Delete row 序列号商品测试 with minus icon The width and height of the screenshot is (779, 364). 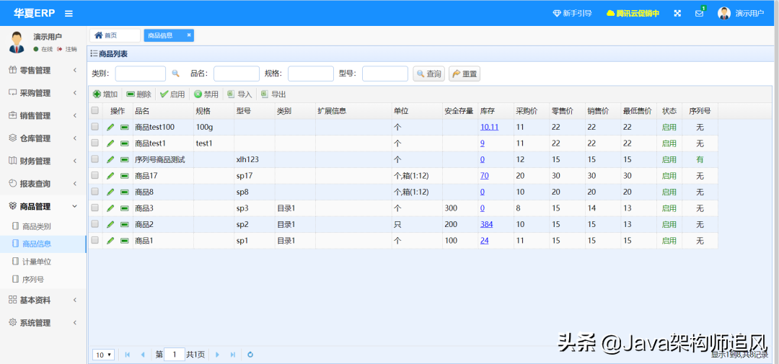click(125, 159)
